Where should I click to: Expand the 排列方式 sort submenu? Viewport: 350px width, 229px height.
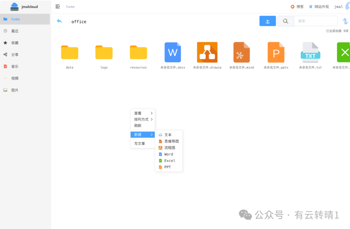point(140,119)
